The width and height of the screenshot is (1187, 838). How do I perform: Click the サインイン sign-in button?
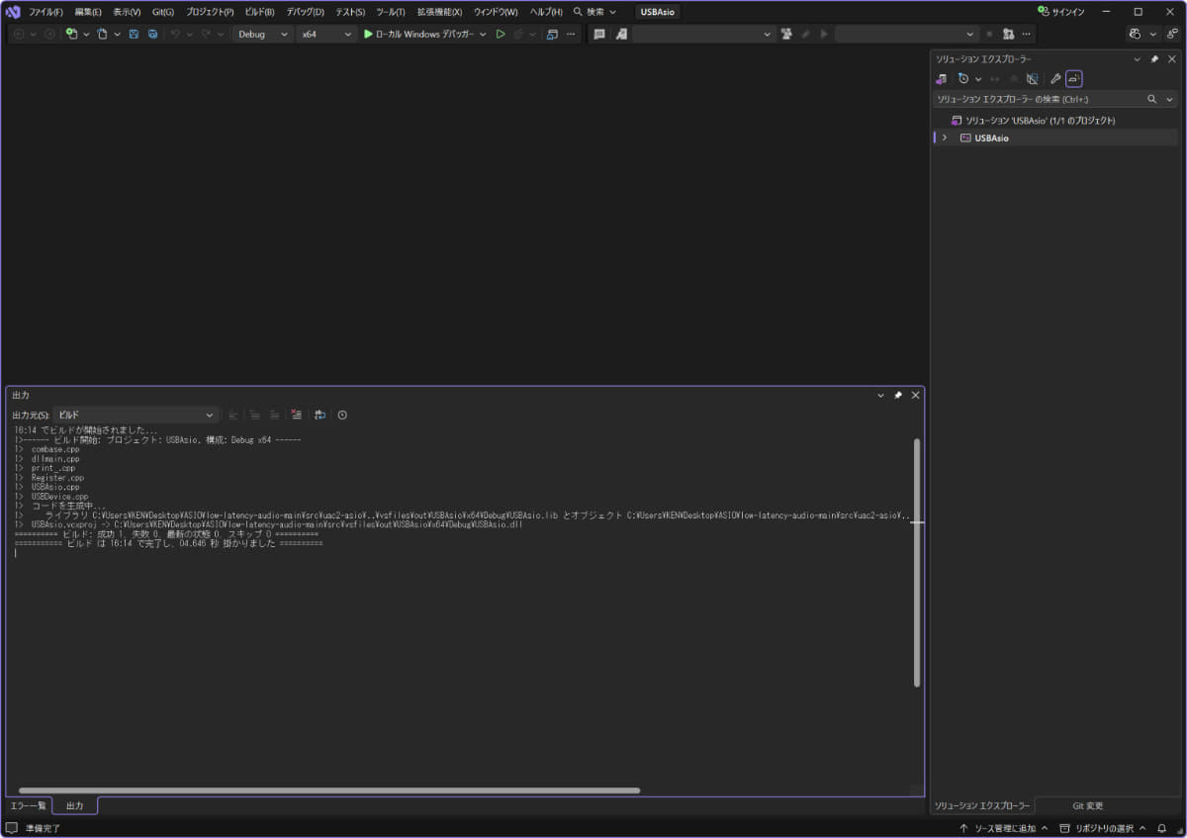coord(1061,12)
